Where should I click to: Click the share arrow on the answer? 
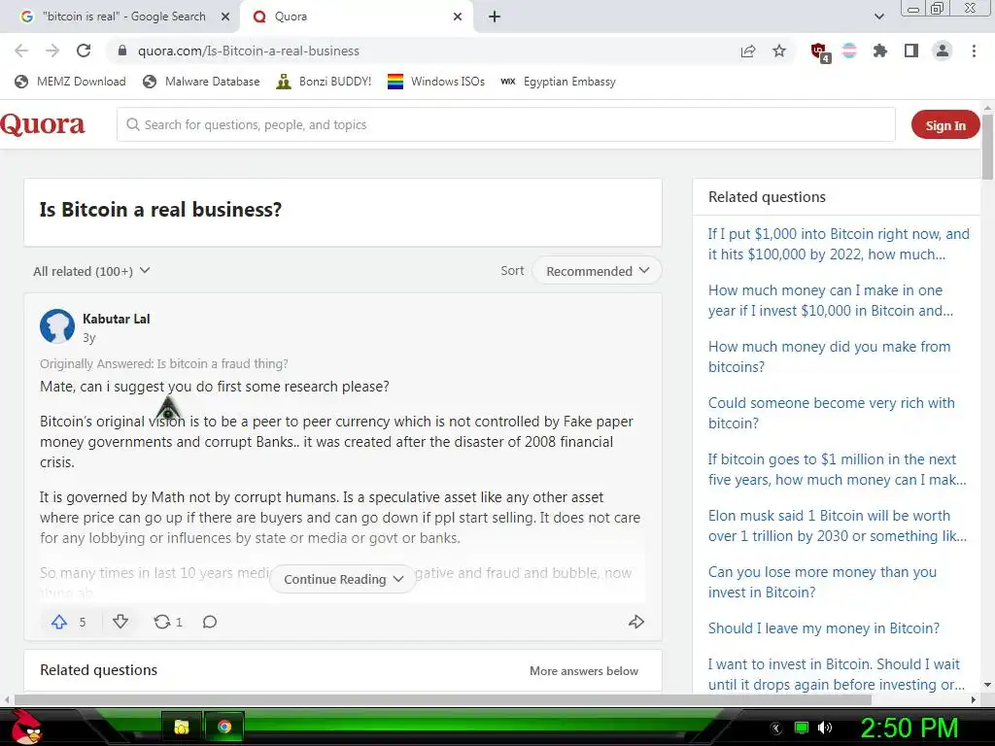pyautogui.click(x=636, y=622)
